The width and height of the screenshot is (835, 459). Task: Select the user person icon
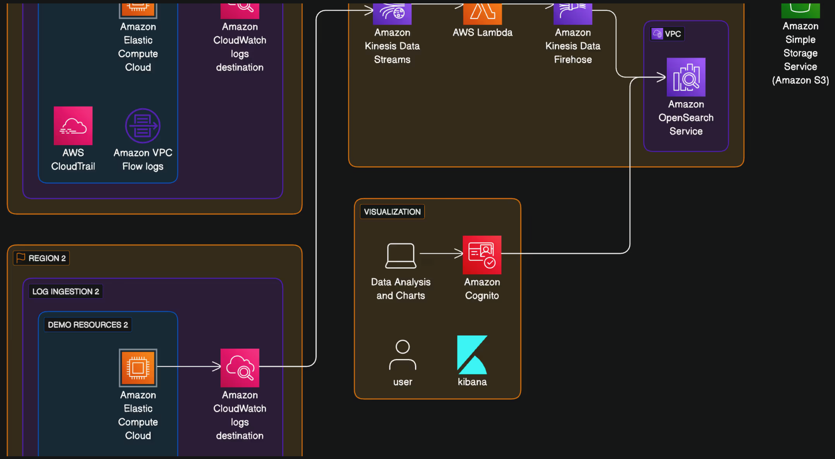coord(403,355)
